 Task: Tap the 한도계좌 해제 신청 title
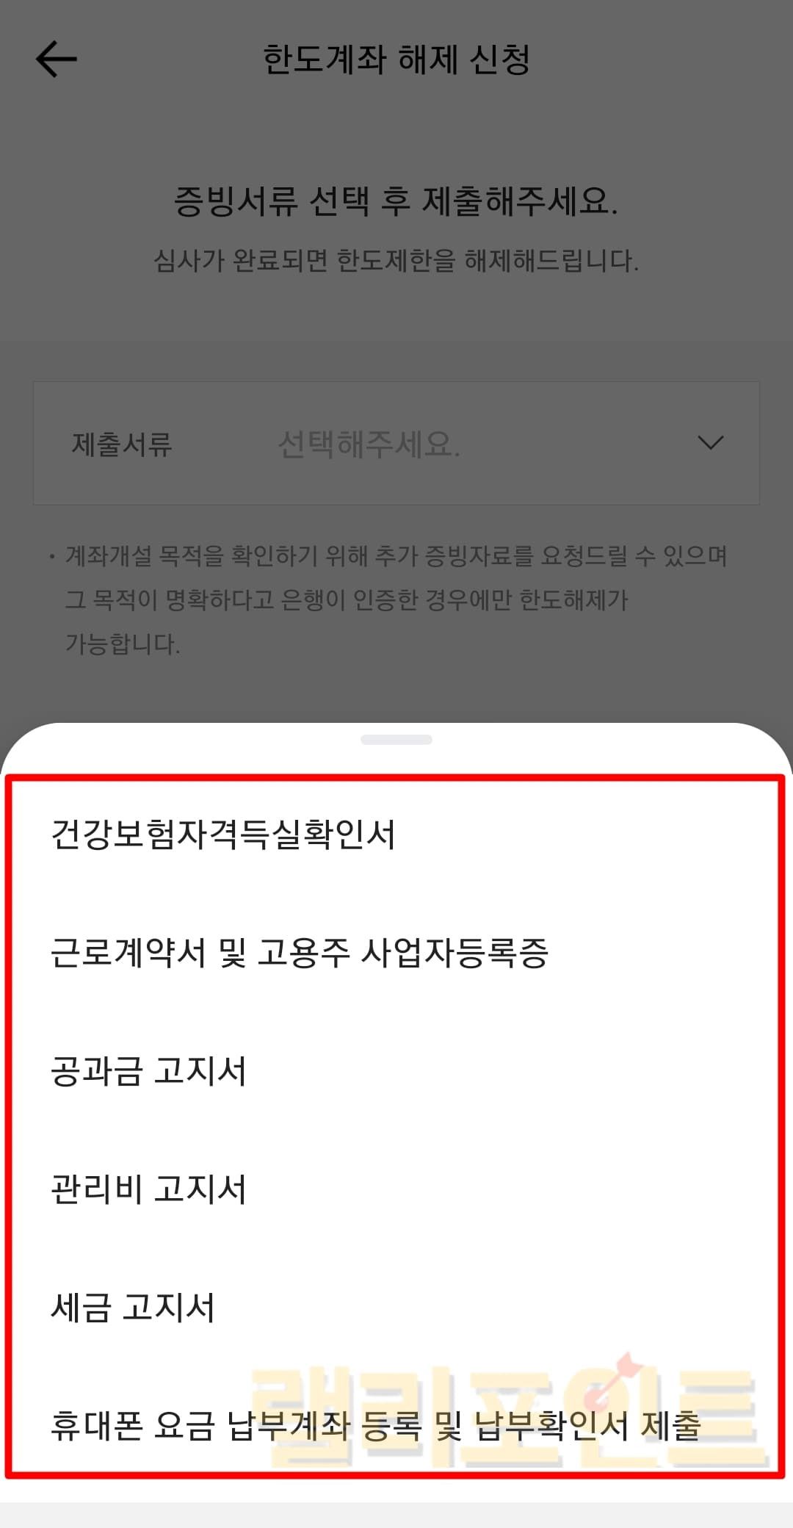pos(396,60)
